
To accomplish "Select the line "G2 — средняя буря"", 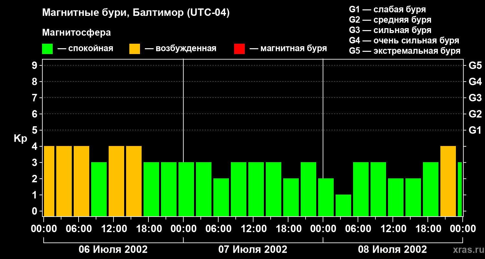I will click(390, 20).
